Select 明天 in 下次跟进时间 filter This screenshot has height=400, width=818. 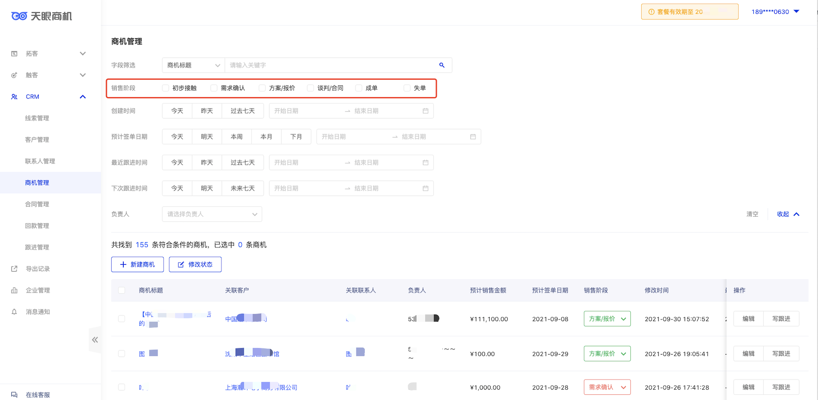pos(207,188)
